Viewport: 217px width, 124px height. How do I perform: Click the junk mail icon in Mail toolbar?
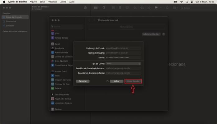click(x=127, y=7)
